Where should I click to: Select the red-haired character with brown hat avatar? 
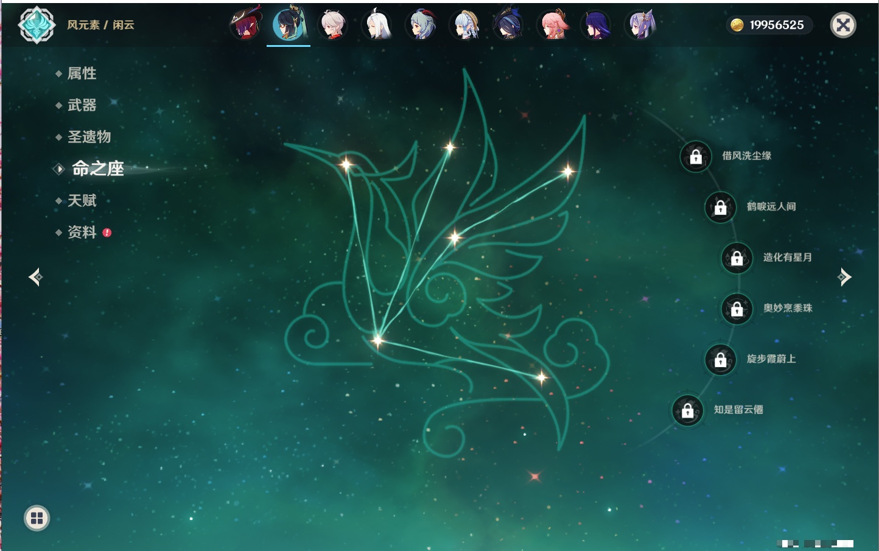245,24
